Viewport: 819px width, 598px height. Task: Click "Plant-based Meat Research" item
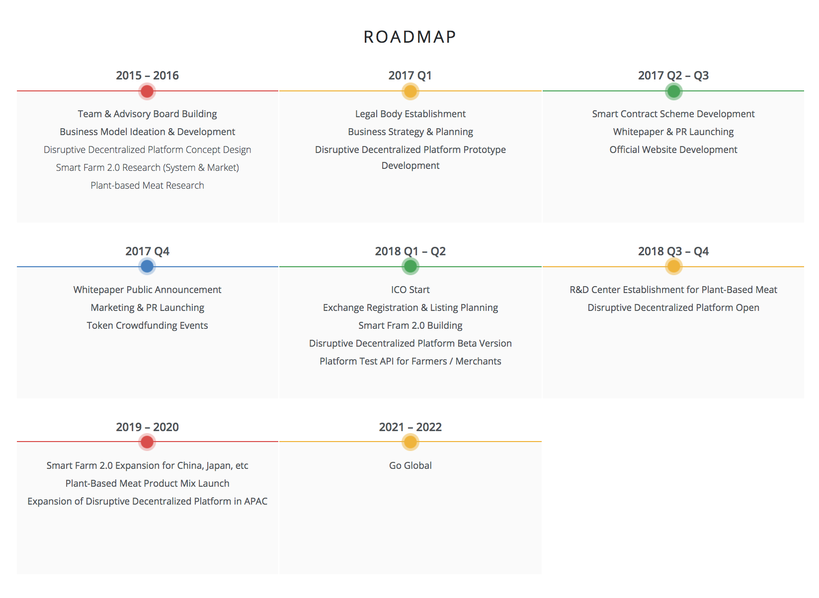tap(147, 185)
